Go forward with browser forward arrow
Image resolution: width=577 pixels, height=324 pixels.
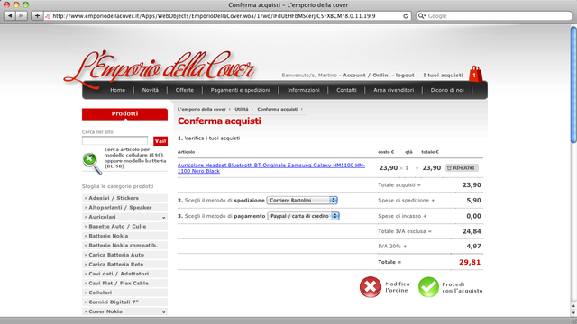(22, 16)
